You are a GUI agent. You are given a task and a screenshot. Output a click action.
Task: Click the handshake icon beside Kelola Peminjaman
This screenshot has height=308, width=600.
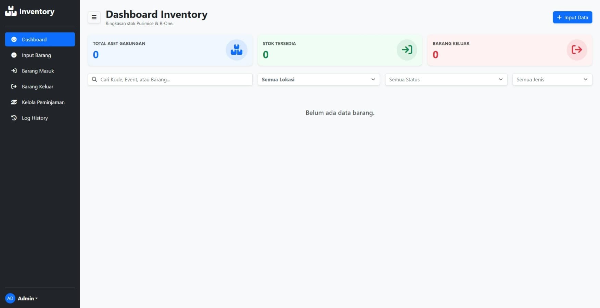(14, 102)
